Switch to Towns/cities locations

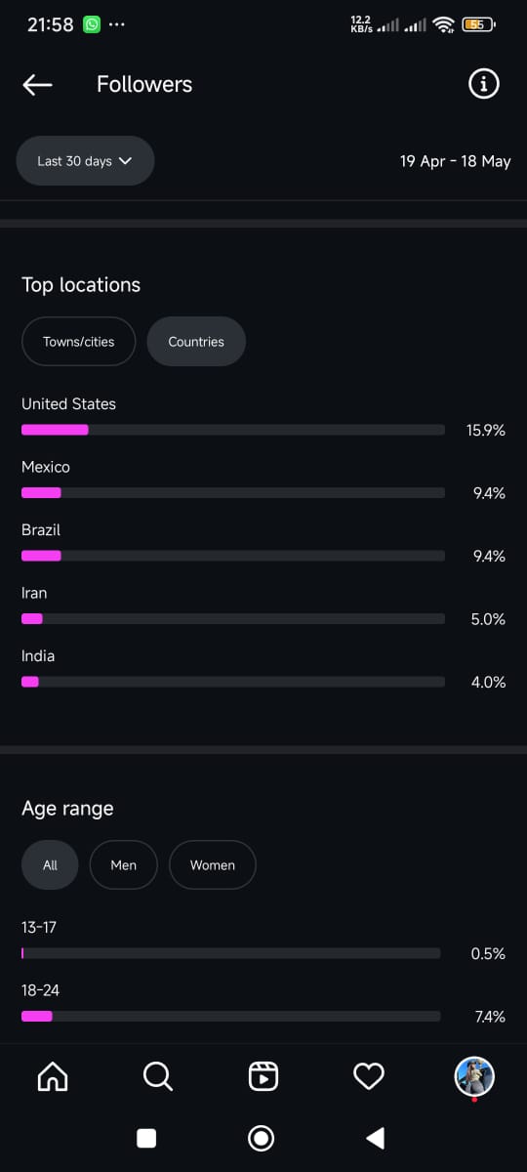tap(78, 342)
